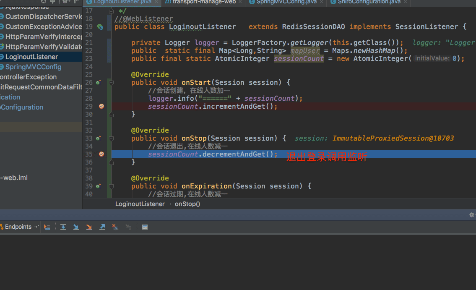476x290 pixels.
Task: Open debugger gear settings icon
Action: point(471,215)
